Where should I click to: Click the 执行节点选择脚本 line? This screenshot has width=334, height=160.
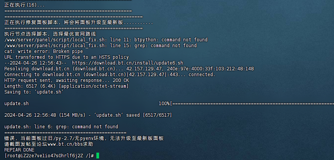(x=50, y=34)
